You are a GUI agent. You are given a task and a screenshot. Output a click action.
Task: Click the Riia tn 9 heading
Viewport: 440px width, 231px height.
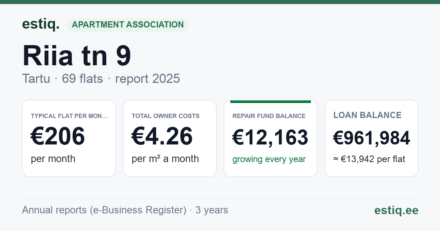[x=77, y=55]
